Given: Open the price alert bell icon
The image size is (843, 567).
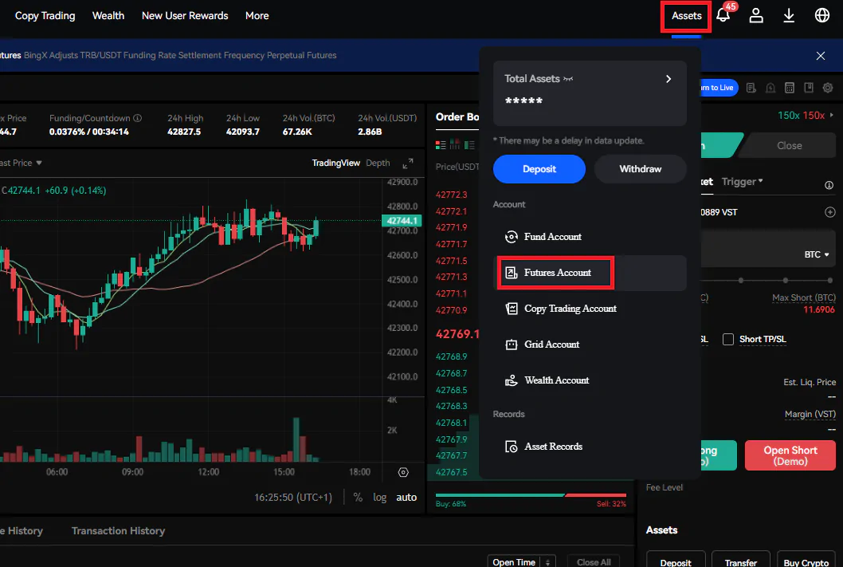Looking at the screenshot, I should tap(770, 88).
